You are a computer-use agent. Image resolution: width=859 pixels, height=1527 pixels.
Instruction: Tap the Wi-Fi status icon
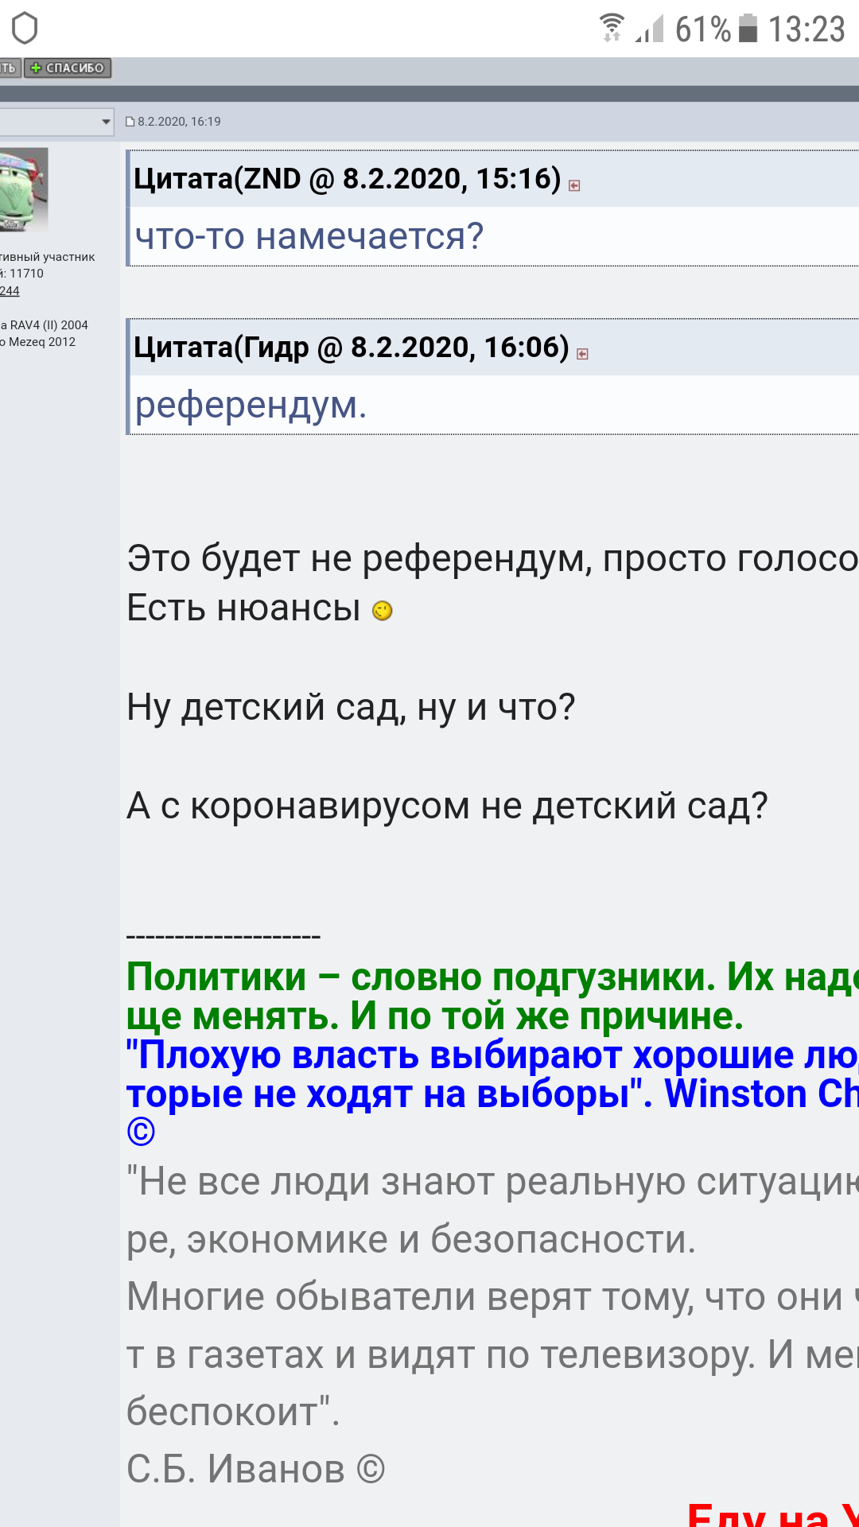tap(611, 28)
